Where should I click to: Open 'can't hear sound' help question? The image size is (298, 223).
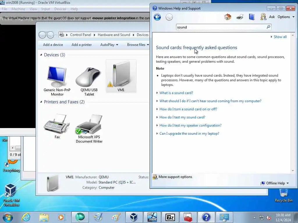(210, 101)
